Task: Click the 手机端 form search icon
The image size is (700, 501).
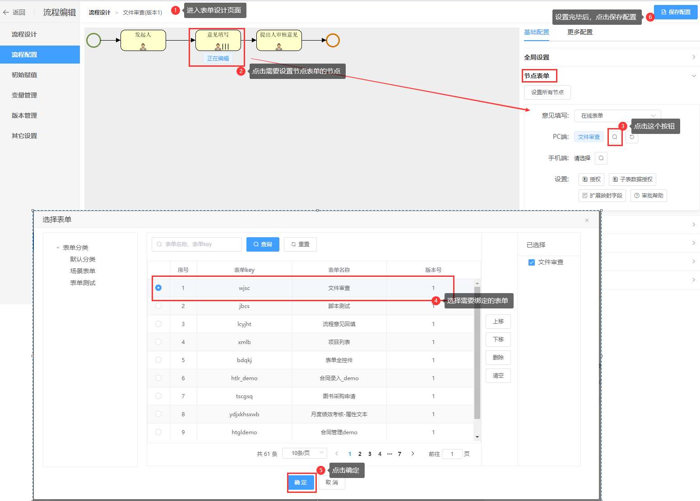Action: [601, 158]
